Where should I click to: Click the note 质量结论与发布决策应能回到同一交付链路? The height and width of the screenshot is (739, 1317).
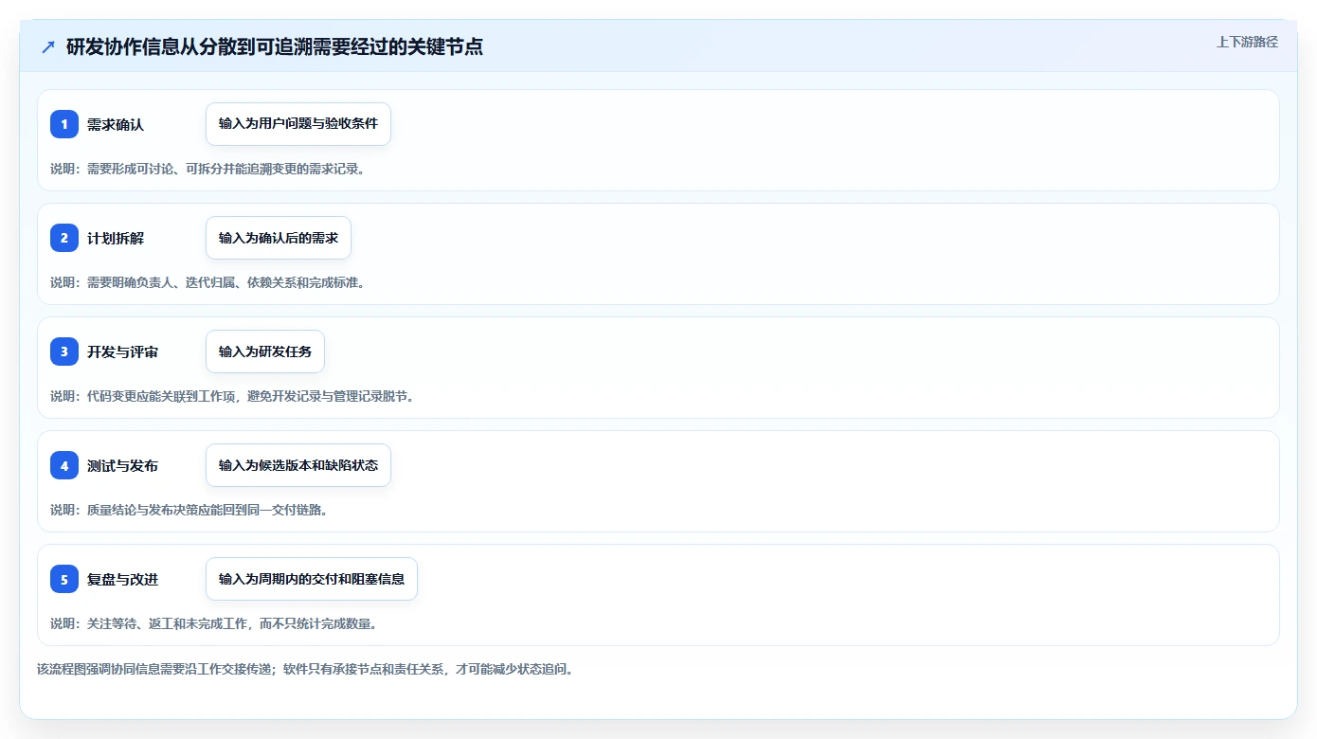point(189,510)
